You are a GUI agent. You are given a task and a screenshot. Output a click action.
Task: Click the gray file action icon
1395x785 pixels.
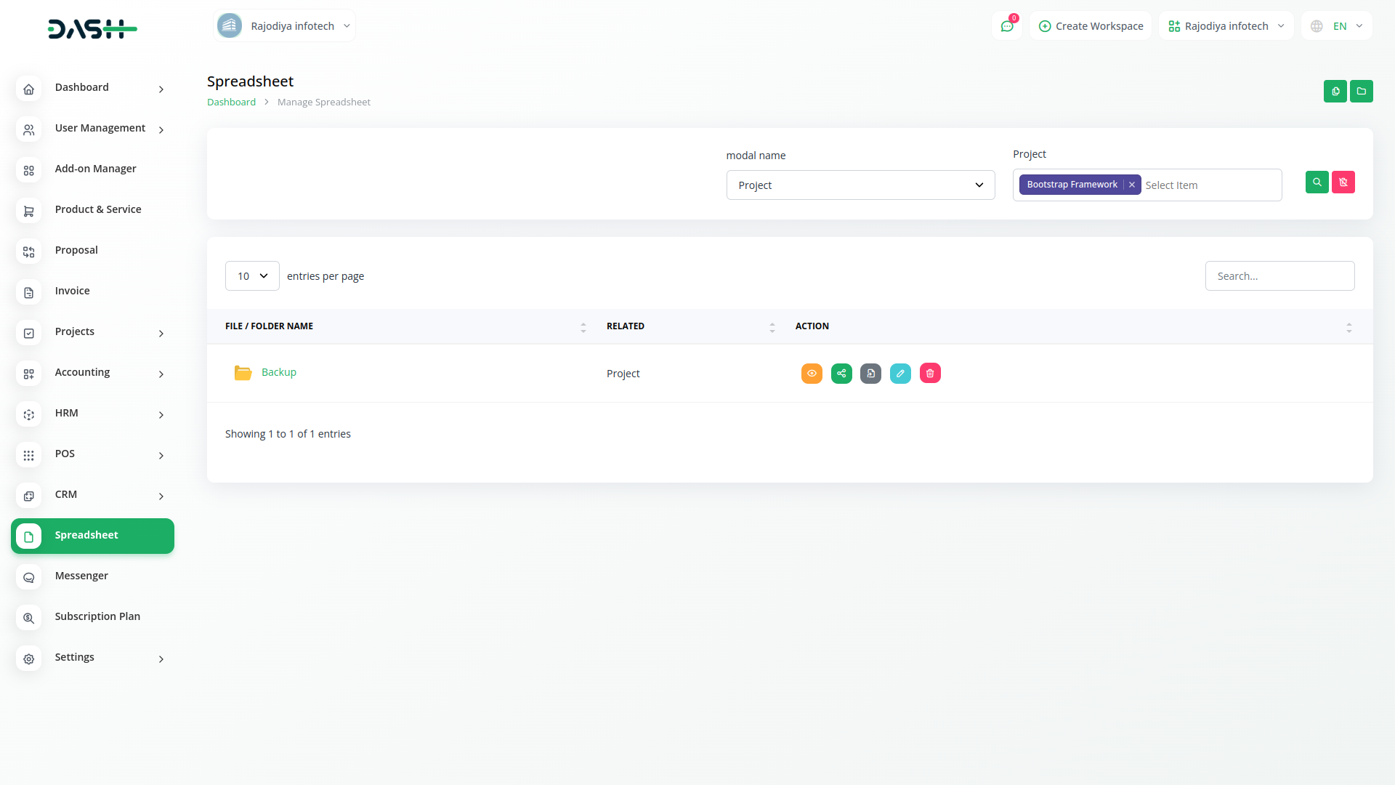870,374
